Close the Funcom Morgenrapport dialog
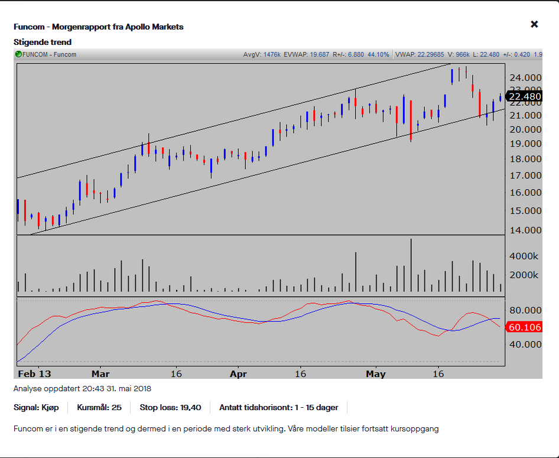The width and height of the screenshot is (559, 458). pyautogui.click(x=534, y=24)
